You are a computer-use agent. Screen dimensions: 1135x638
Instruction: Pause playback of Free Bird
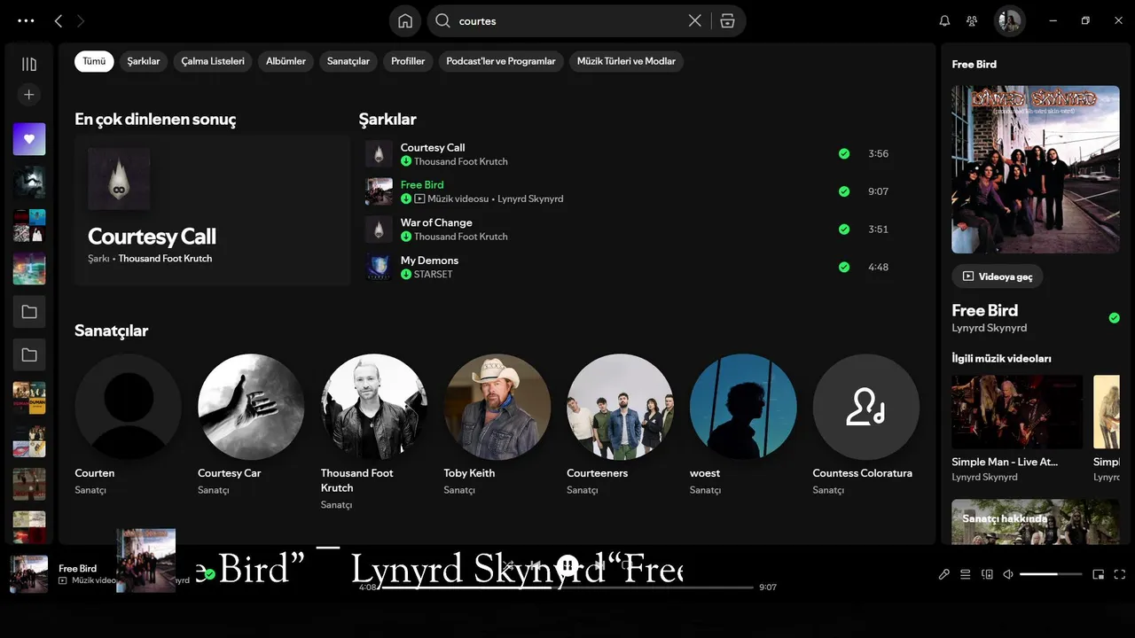click(568, 565)
